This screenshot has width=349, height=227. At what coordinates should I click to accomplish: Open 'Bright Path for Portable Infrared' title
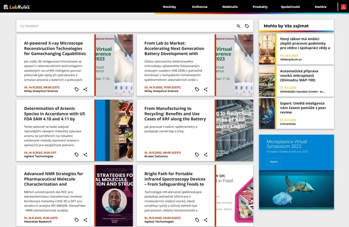[x=175, y=179]
